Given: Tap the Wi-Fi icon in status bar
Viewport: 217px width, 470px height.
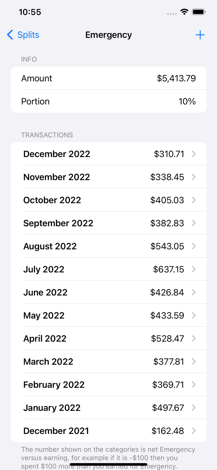Looking at the screenshot, I should tap(184, 12).
